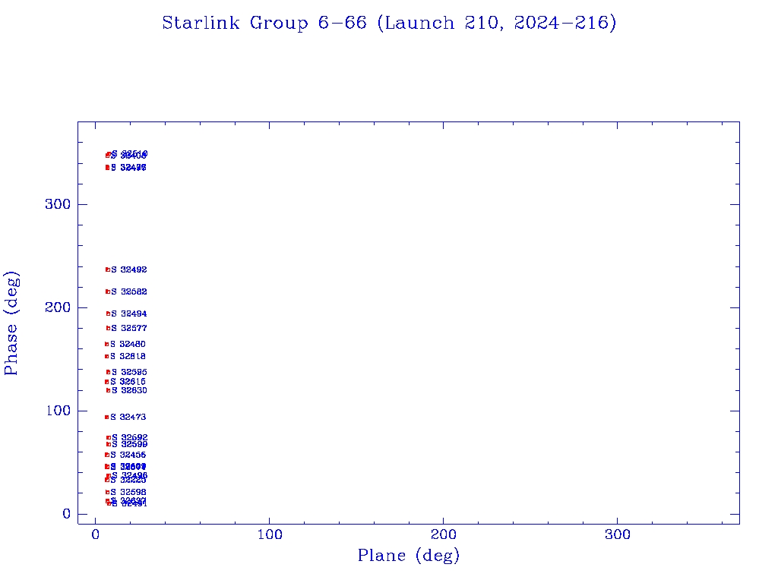Click the "S 32473" satellite label
Viewport: 778px width, 583px height.
128,418
